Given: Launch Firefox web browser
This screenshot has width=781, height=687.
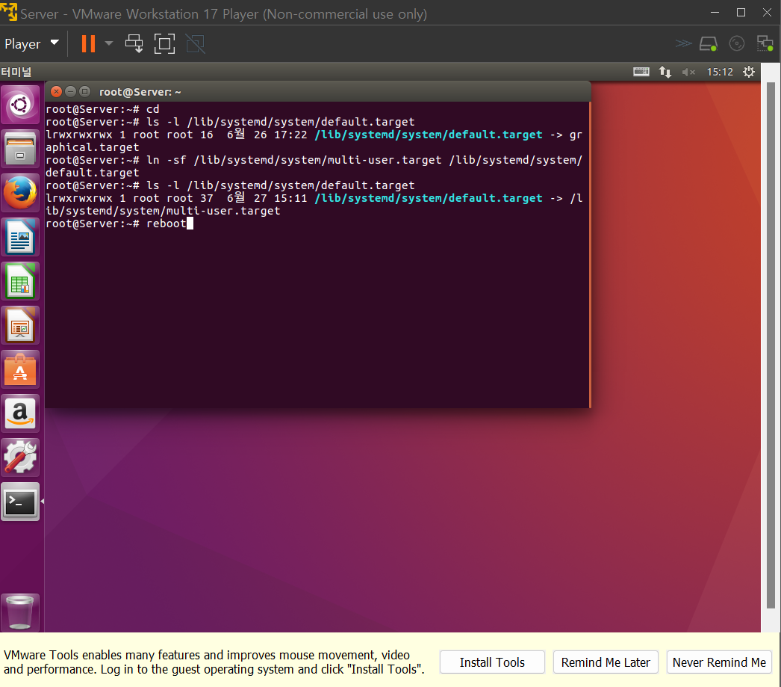Looking at the screenshot, I should 20,193.
